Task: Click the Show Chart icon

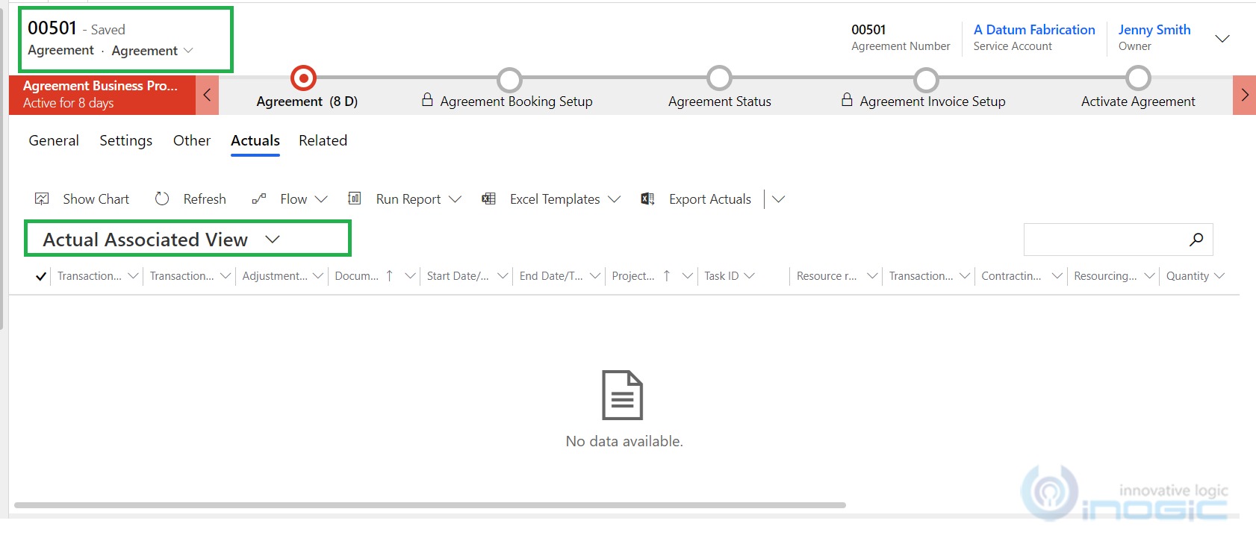Action: point(42,199)
